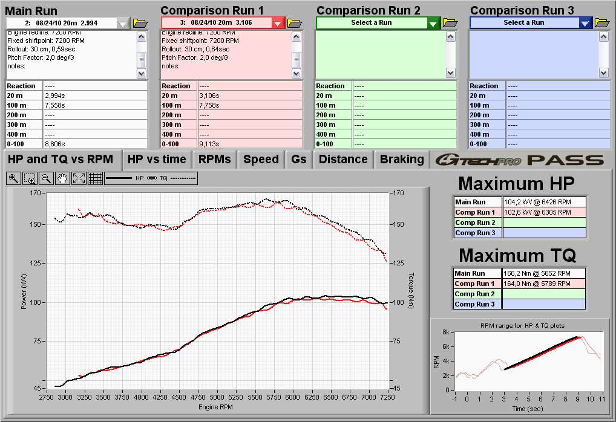Open folder icon for Comparison Run 1
The height and width of the screenshot is (422, 616).
[x=295, y=23]
